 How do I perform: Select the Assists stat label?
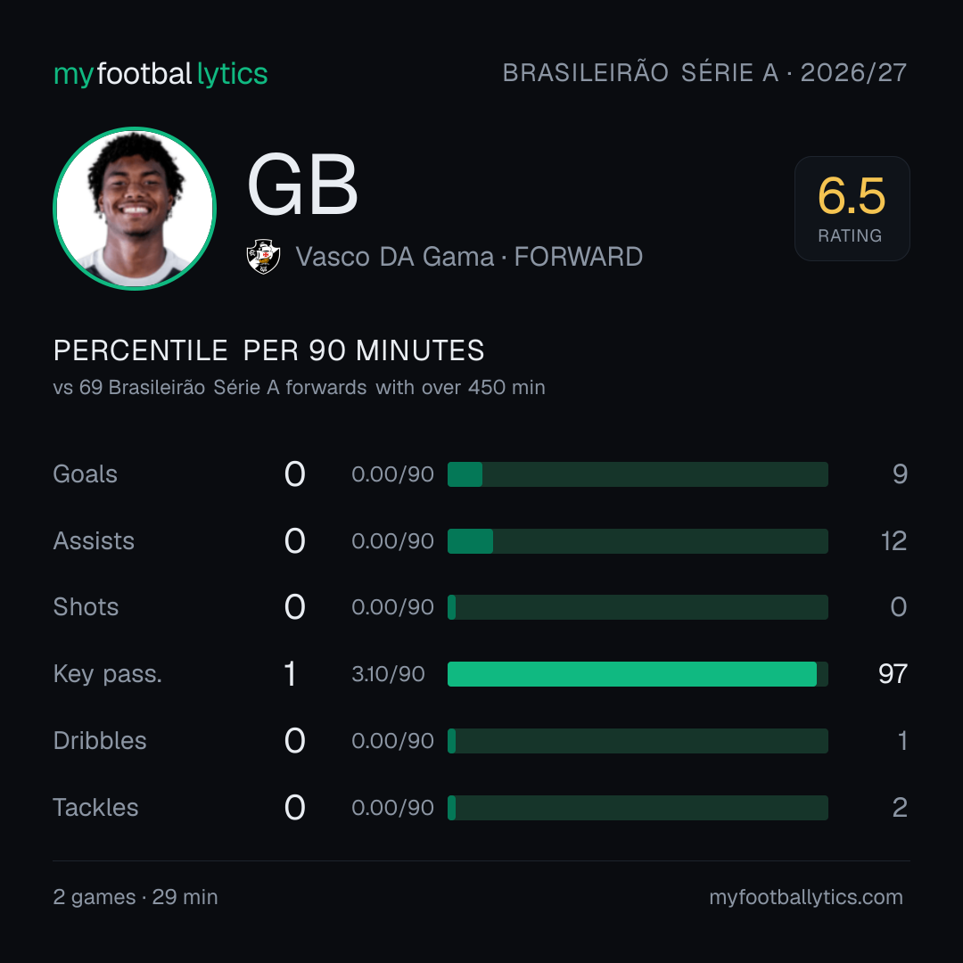coord(94,541)
